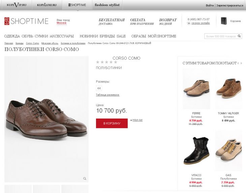
Task: Zoom product image with magnifier icon
Action: coord(85,179)
